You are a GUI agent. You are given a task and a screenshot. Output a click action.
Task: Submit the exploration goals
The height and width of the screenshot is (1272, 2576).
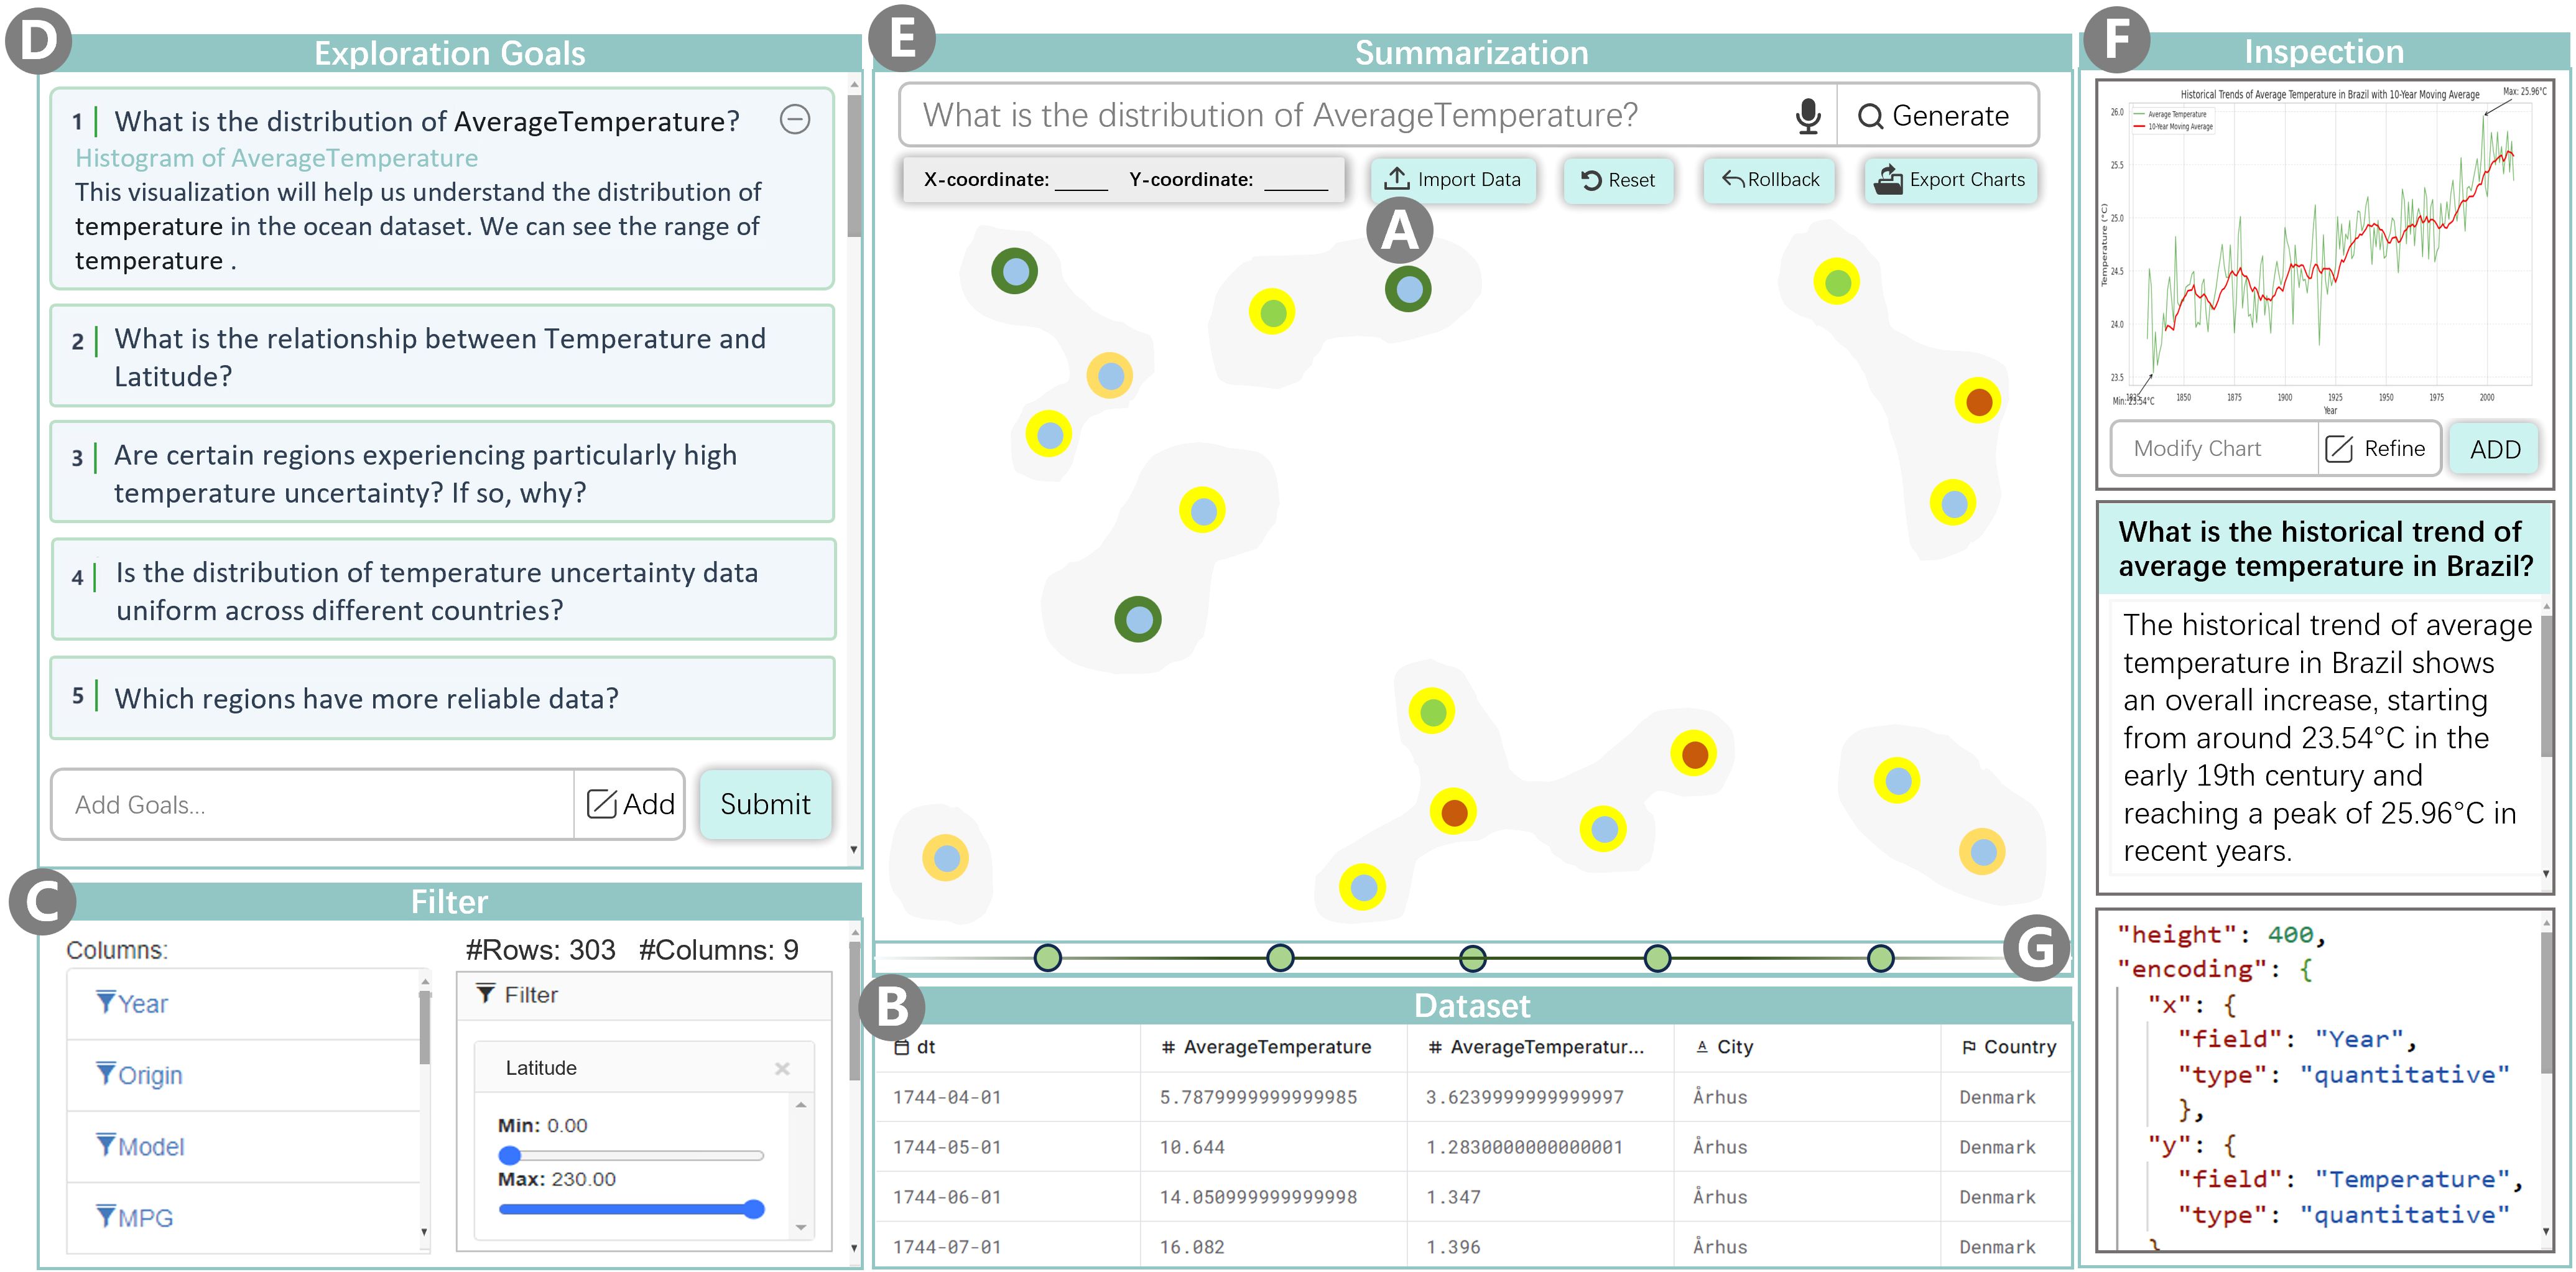[x=765, y=804]
